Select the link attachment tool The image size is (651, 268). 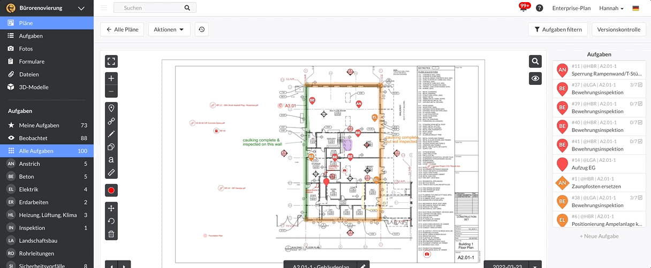111,121
